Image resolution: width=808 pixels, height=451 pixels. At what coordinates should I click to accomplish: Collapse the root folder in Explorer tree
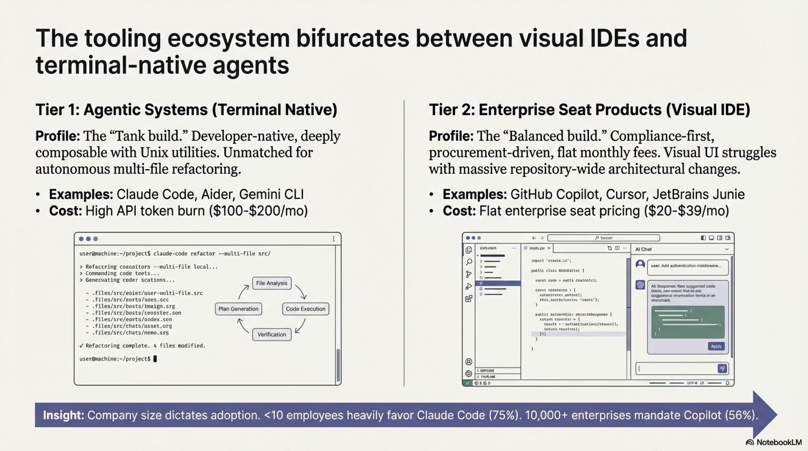click(x=478, y=255)
